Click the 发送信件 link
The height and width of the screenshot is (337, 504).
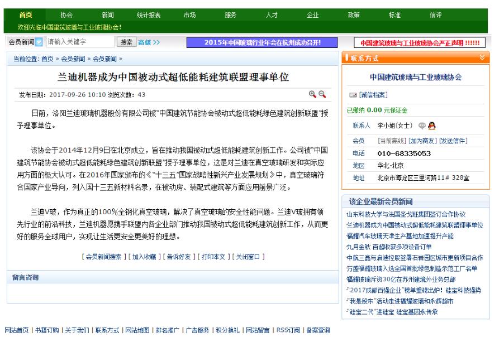tap(453, 141)
